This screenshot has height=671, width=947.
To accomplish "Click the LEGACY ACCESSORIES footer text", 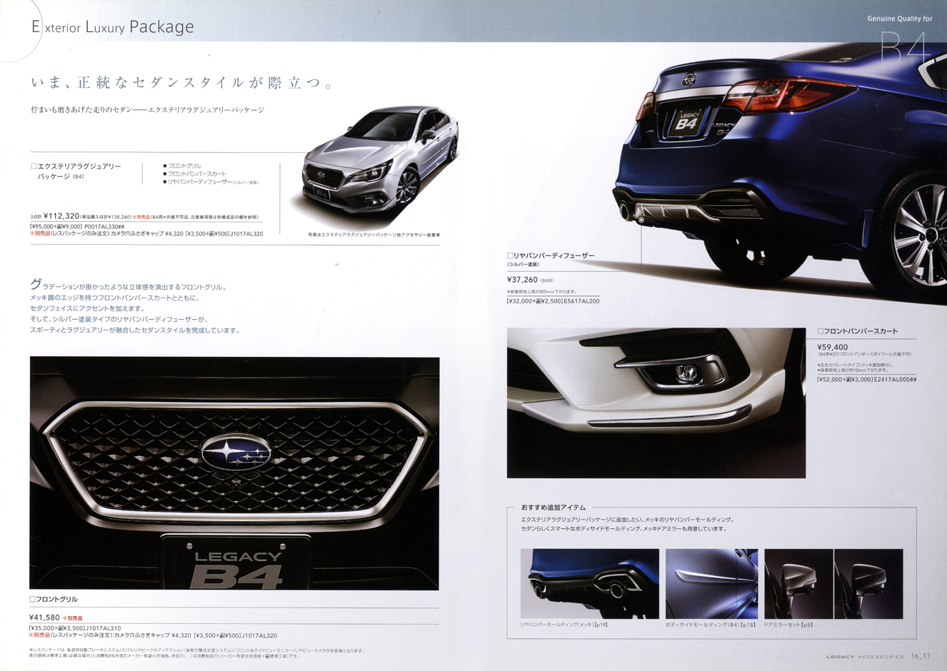I will coord(865,657).
